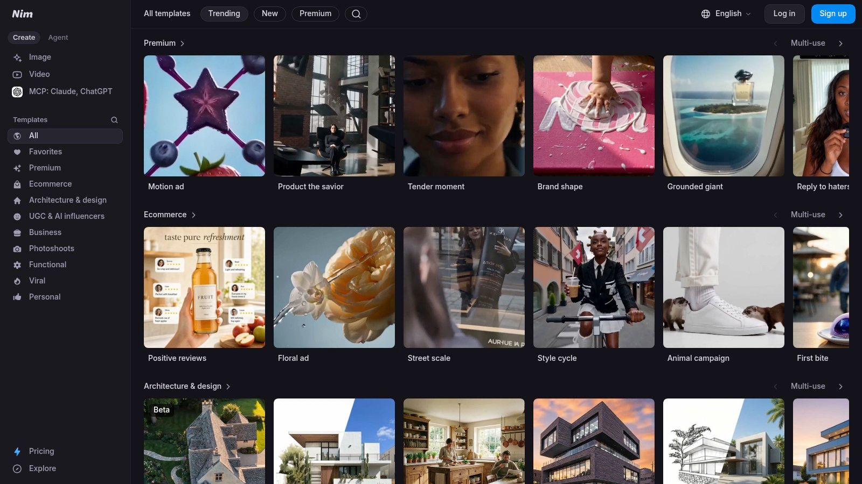Open the Motion ad template thumbnail
Image resolution: width=862 pixels, height=484 pixels.
204,116
